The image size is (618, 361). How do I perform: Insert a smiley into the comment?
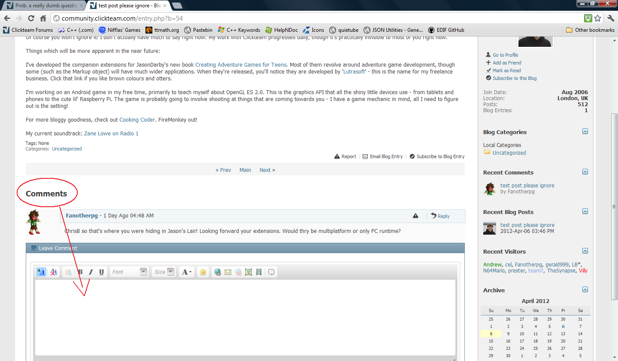(203, 272)
